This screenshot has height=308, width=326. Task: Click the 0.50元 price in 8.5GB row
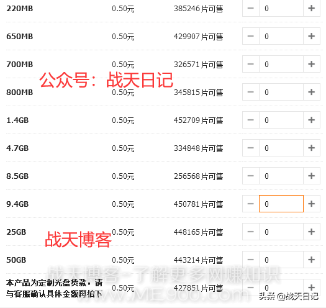point(123,176)
